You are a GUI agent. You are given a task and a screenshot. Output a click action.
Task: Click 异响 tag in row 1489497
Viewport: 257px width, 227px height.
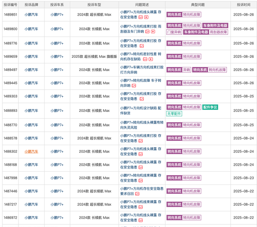pyautogui.click(x=186, y=70)
